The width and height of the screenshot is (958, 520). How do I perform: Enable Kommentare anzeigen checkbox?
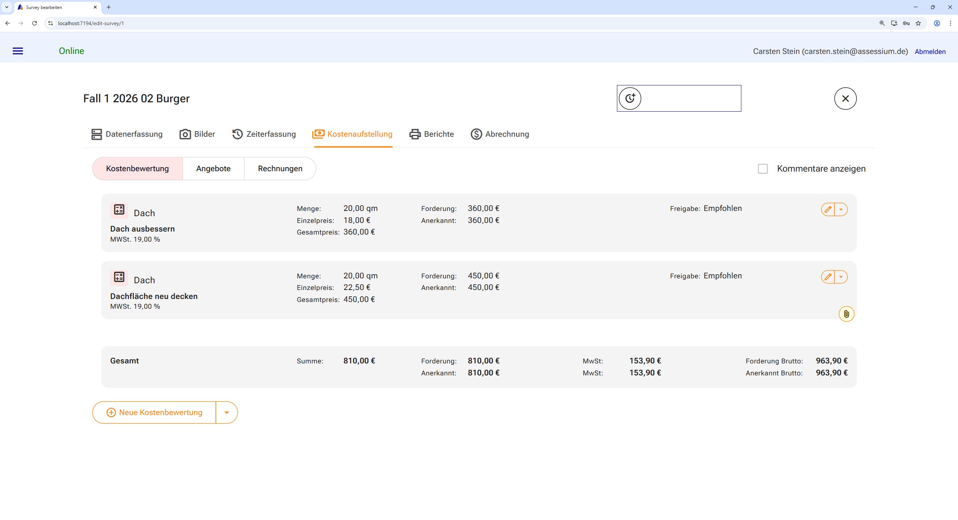click(x=763, y=169)
